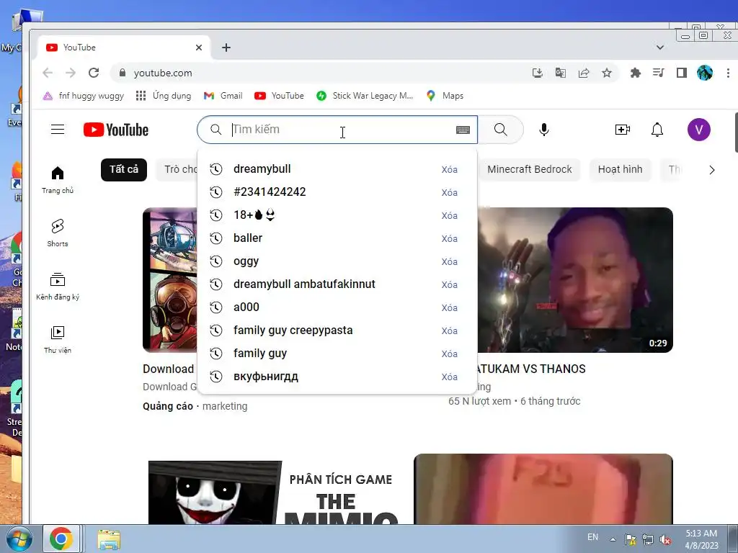Click Chrome in the taskbar
This screenshot has width=738, height=553.
[61, 539]
